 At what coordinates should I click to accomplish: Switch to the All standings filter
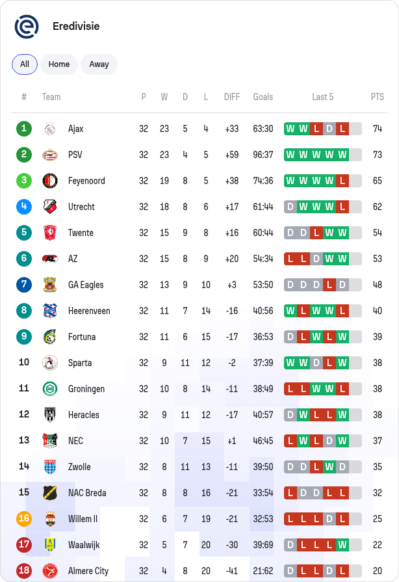tap(25, 64)
